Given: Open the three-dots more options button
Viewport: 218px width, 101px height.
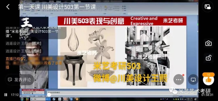Looking at the screenshot, I should (x=179, y=80).
